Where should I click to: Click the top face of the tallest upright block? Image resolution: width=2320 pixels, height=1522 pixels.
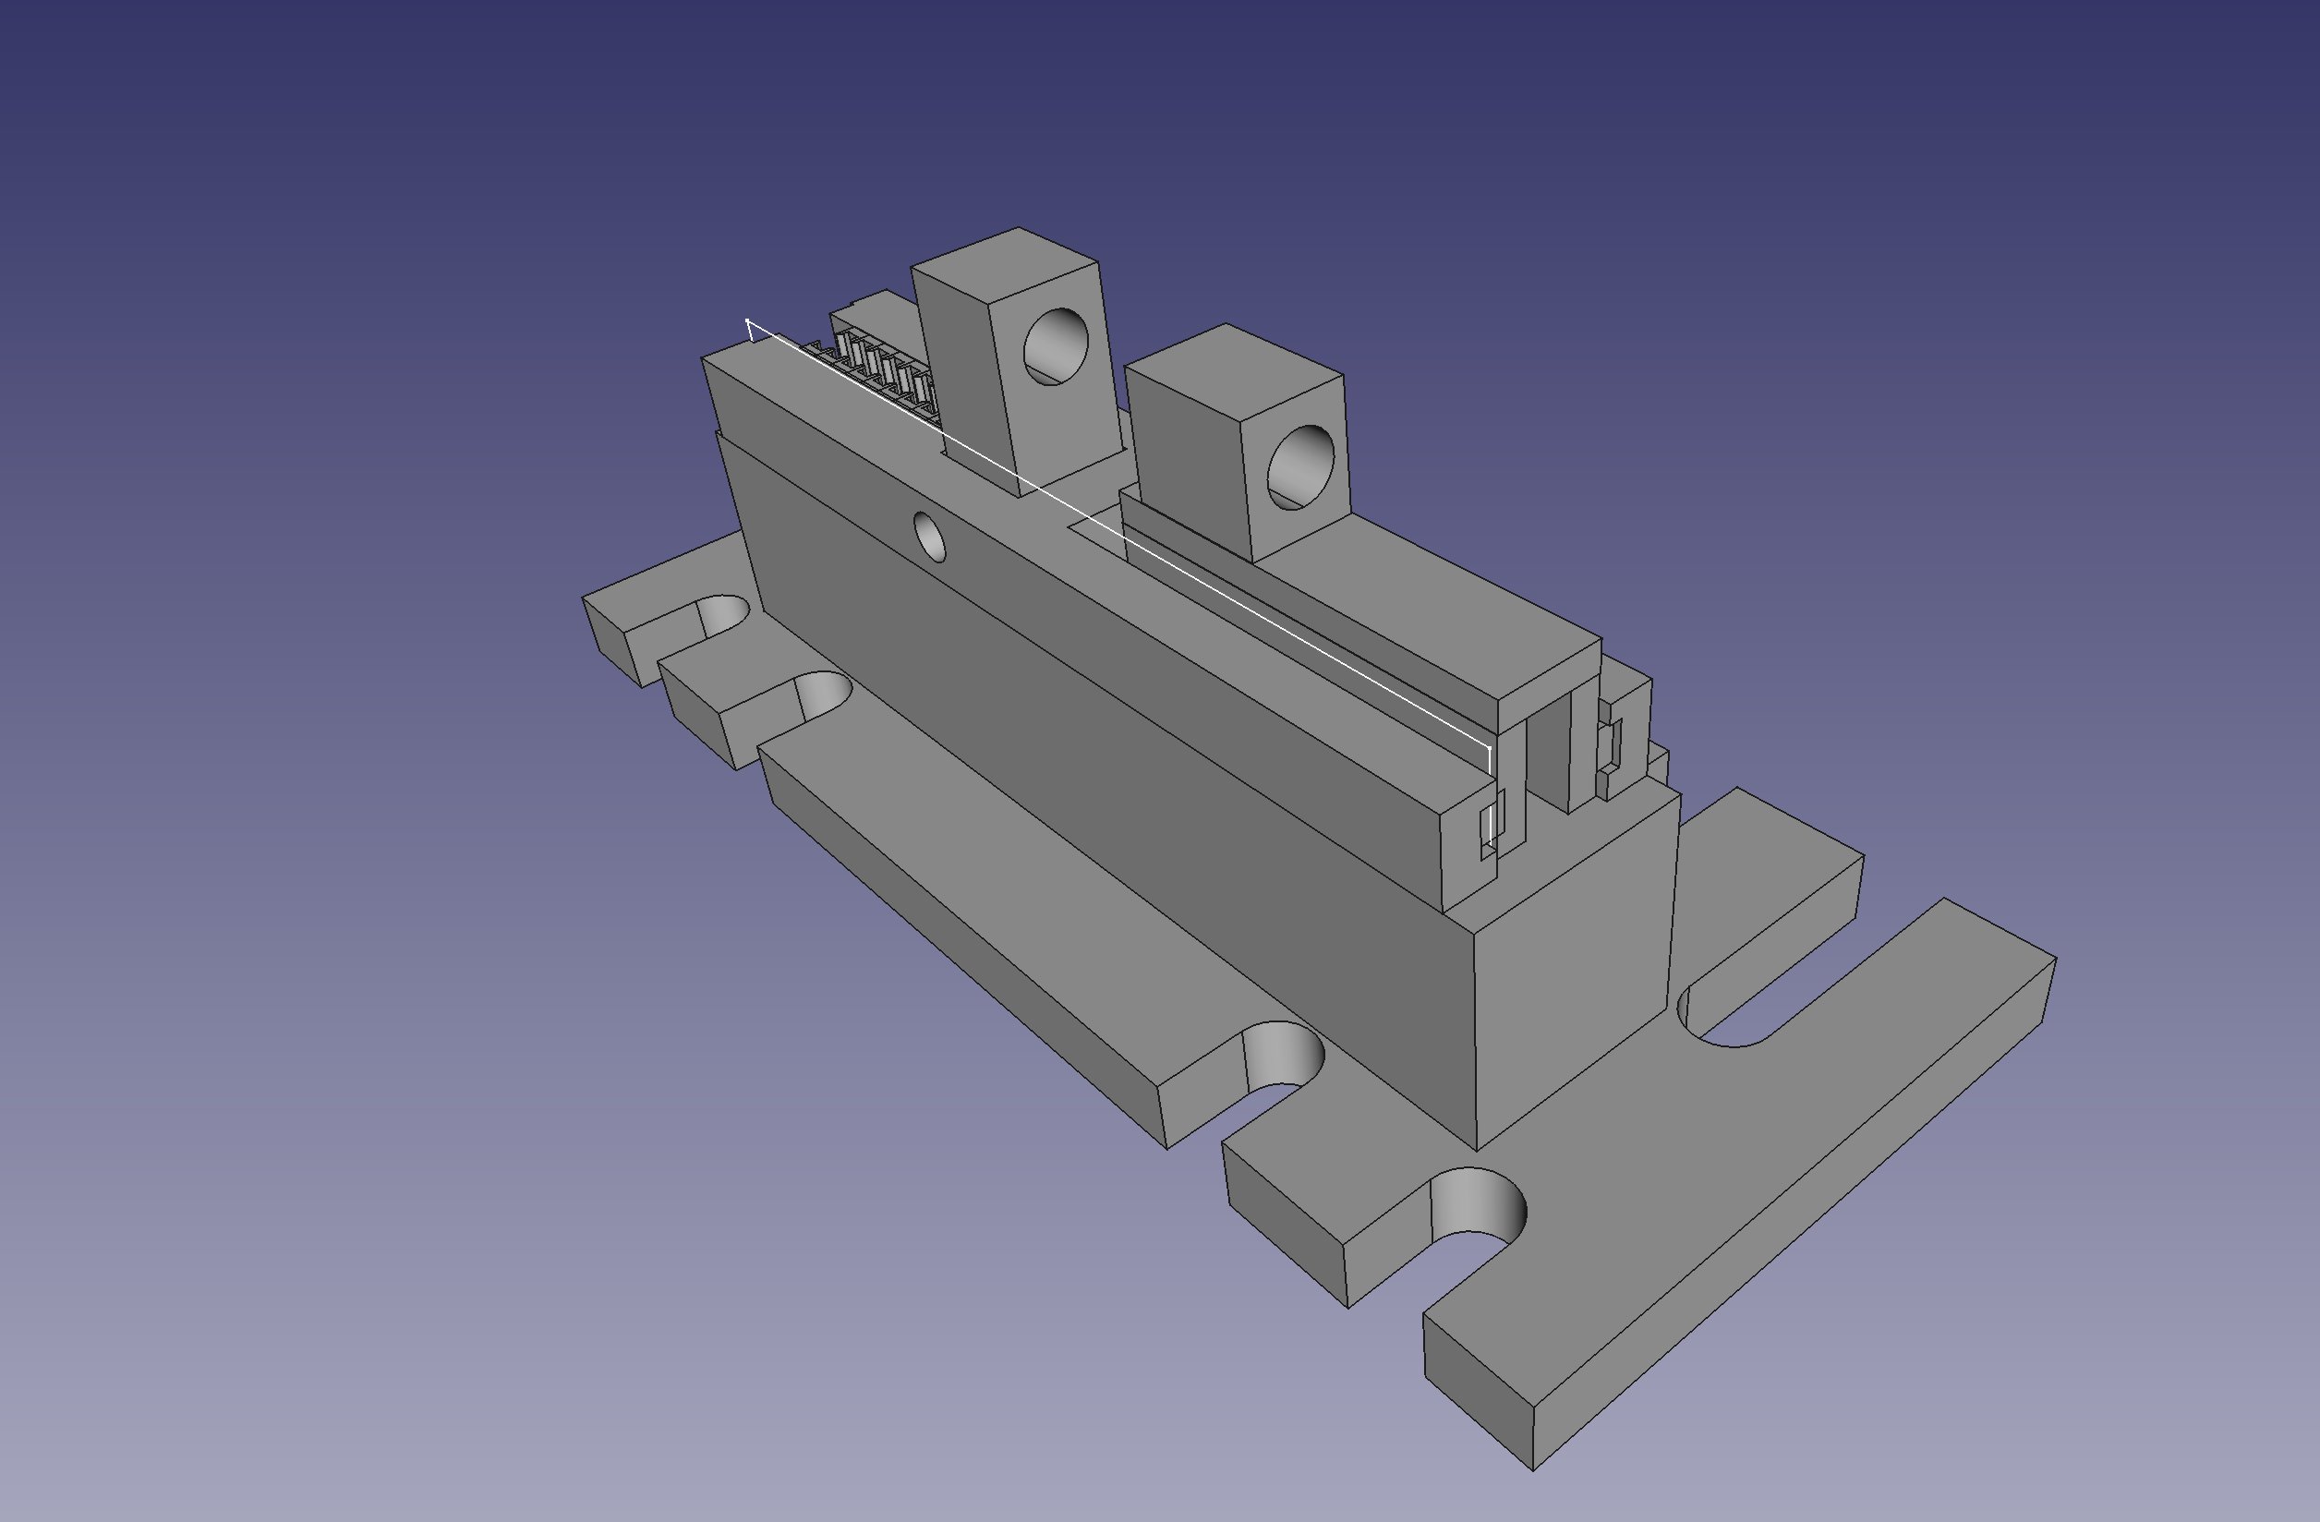1005,263
